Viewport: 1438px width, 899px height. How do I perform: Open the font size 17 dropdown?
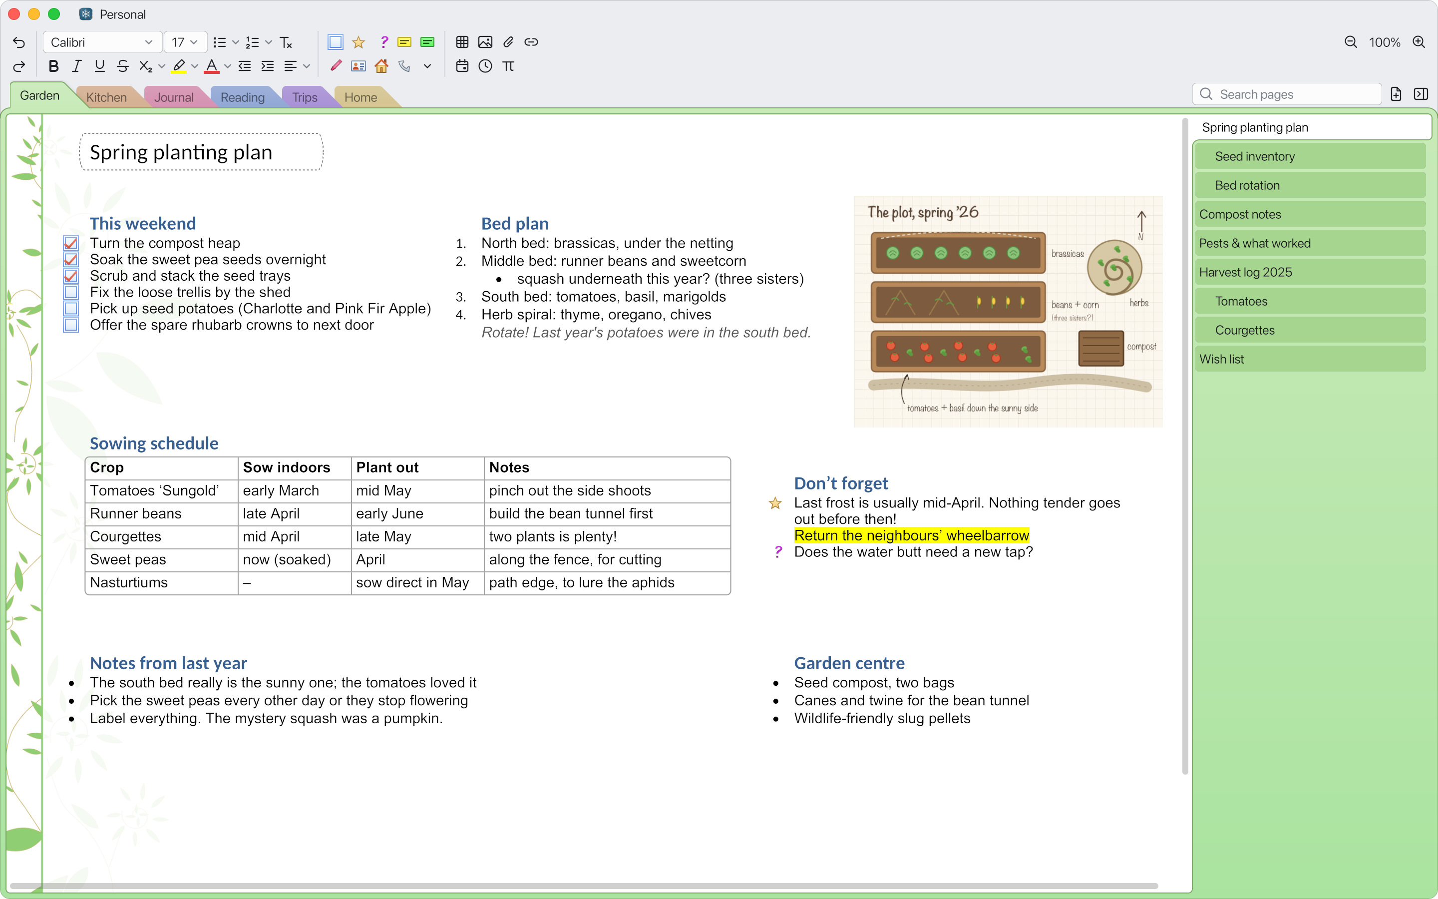click(185, 42)
